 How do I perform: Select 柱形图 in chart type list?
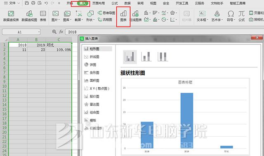click(x=97, y=49)
